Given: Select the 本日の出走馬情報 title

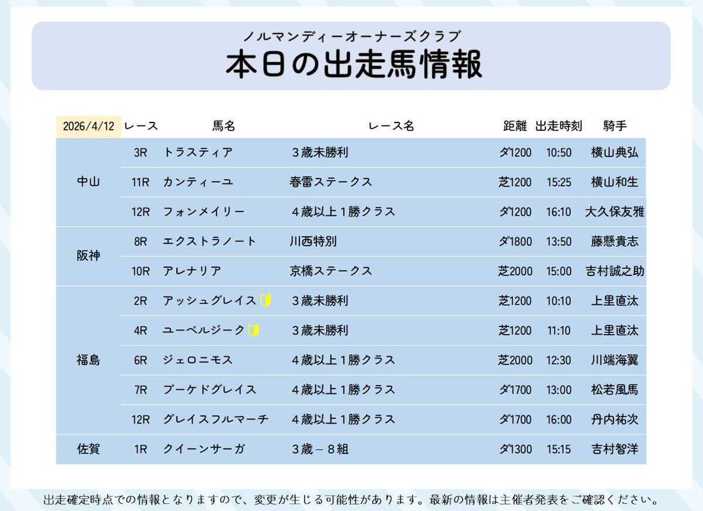Looking at the screenshot, I should click(354, 64).
